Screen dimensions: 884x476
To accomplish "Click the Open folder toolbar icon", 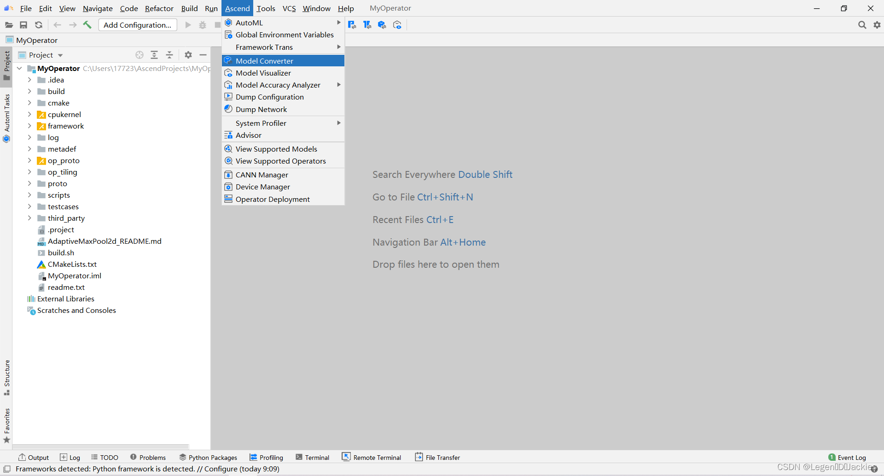I will click(9, 25).
